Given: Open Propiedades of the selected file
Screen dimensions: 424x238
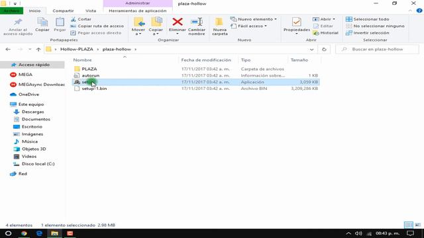Looking at the screenshot, I should 296,26.
